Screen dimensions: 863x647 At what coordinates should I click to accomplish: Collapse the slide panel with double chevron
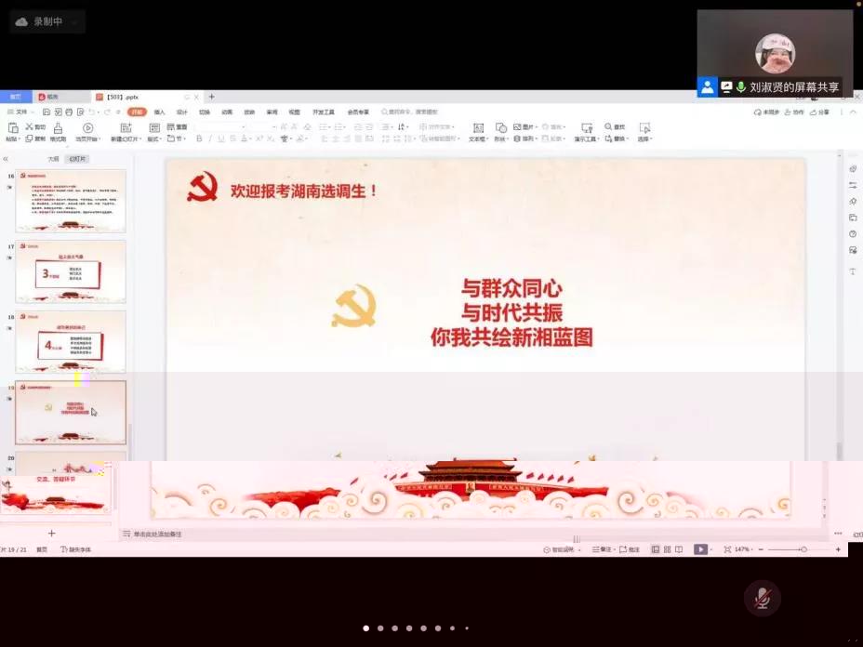pos(6,159)
